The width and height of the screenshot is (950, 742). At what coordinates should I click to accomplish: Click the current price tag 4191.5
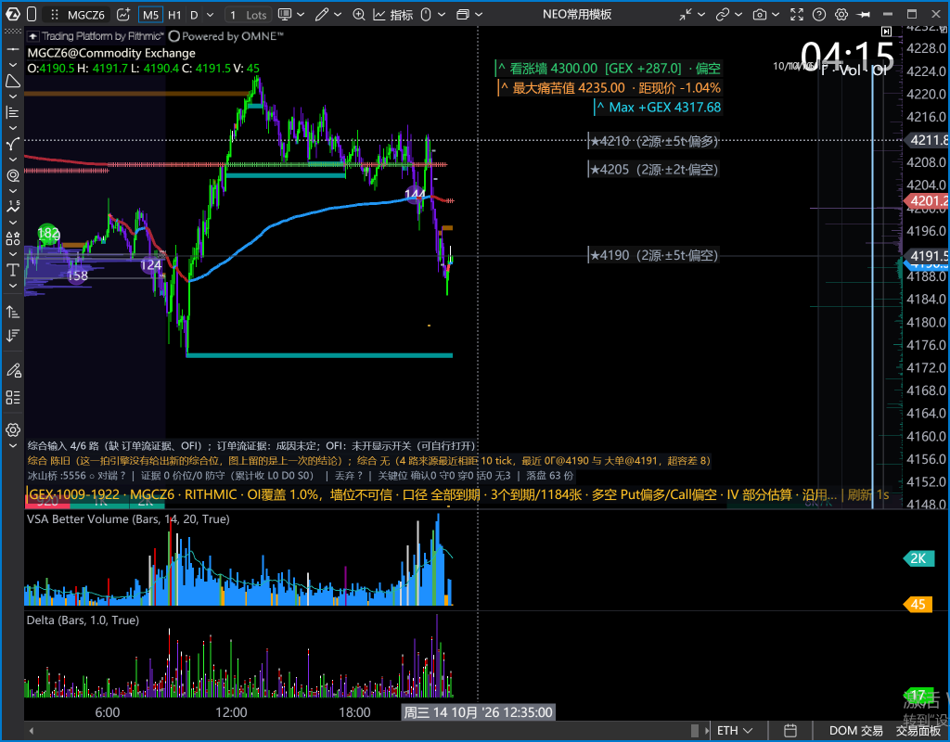pyautogui.click(x=927, y=256)
